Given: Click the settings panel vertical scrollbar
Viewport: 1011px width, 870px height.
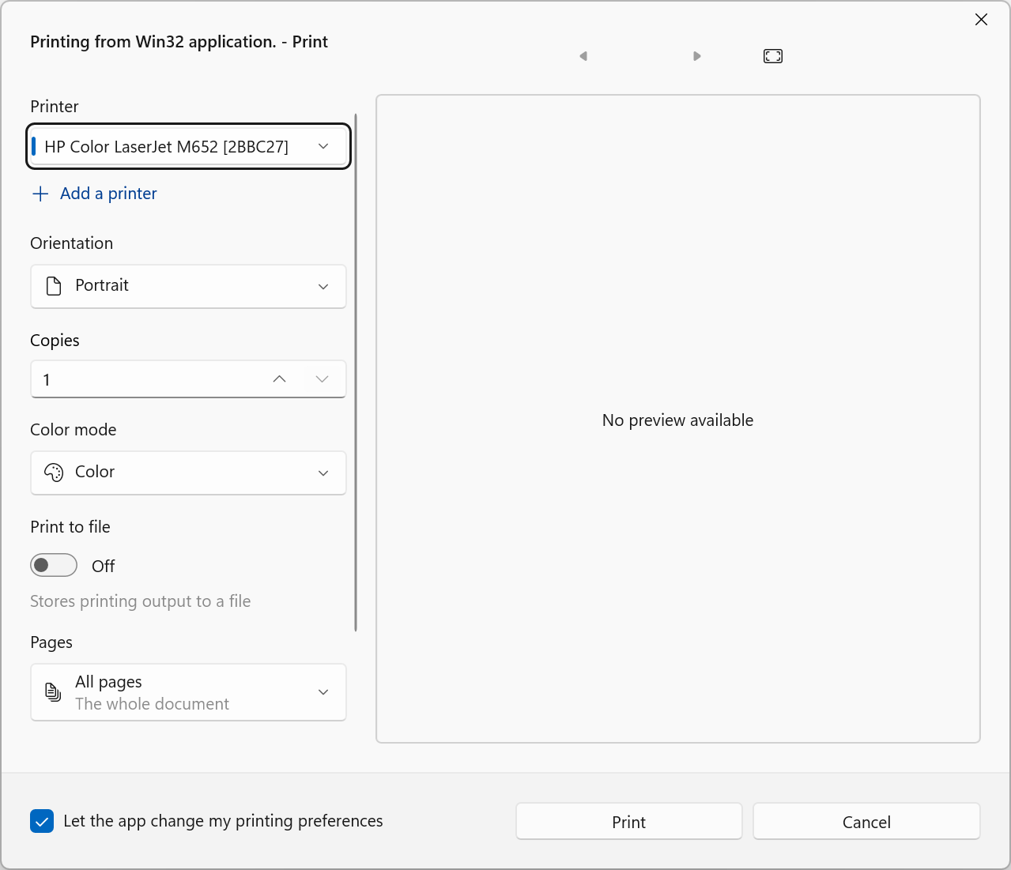Looking at the screenshot, I should pos(356,371).
